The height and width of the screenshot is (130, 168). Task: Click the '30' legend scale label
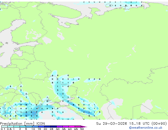point(58,129)
